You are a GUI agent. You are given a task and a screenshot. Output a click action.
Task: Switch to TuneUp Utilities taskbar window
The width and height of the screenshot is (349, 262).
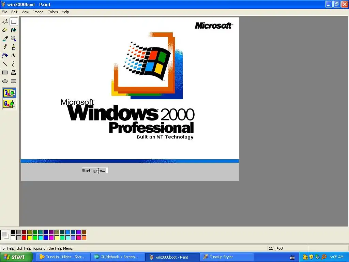click(63, 257)
